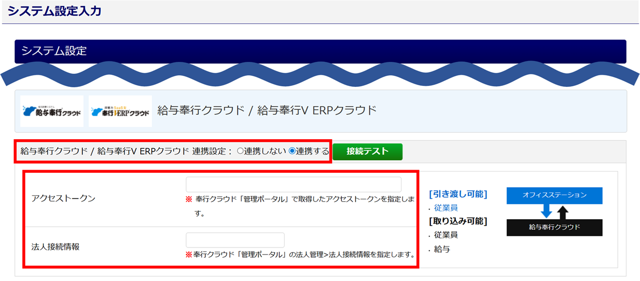Click the black up arrow in diagram
The width and height of the screenshot is (640, 281).
point(563,213)
